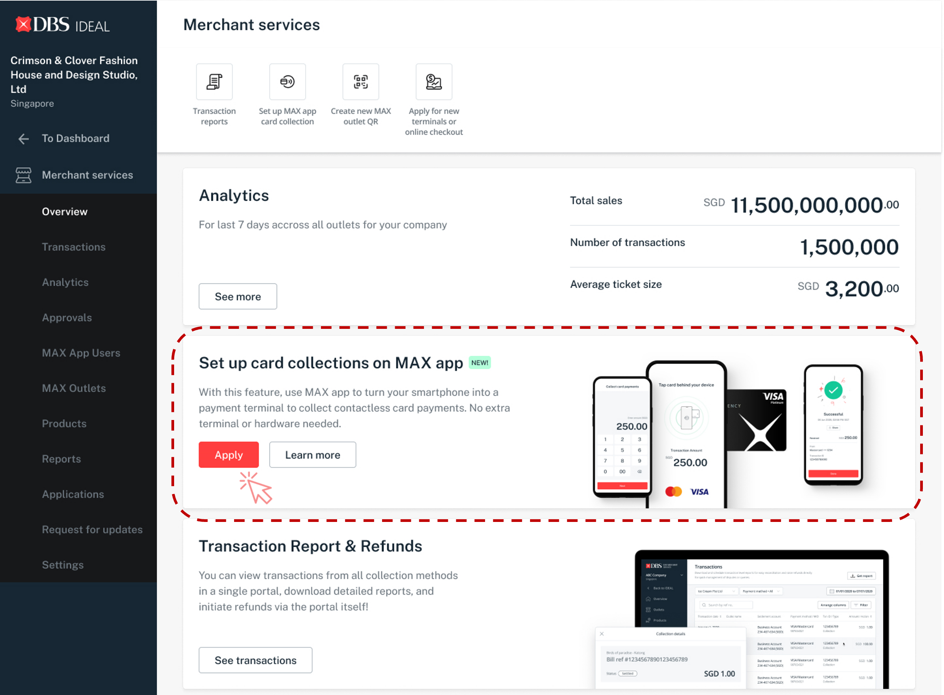This screenshot has height=695, width=944.
Task: Open Set up MAX app card collection icon
Action: [287, 82]
